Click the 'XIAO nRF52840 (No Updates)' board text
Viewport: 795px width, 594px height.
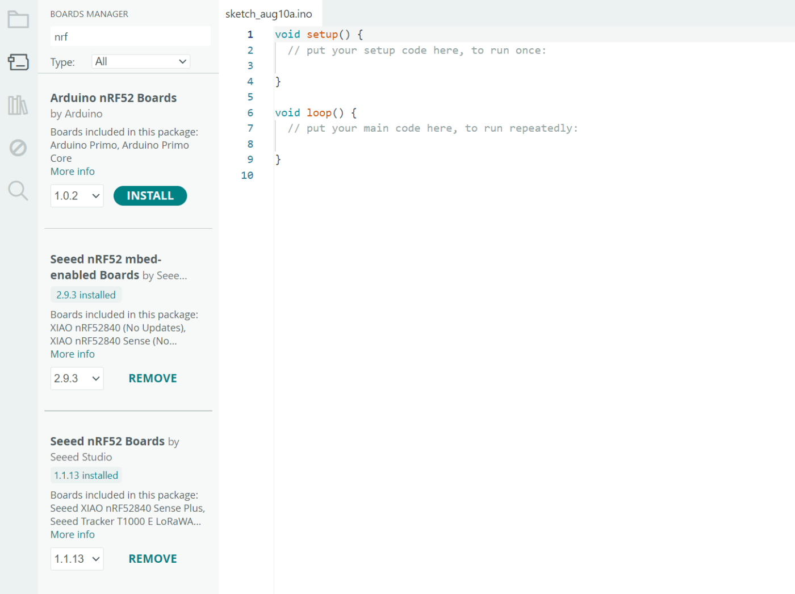[x=118, y=328]
